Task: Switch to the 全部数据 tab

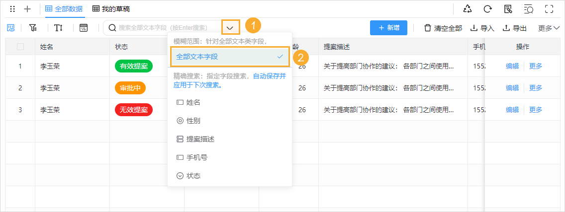Action: 64,9
